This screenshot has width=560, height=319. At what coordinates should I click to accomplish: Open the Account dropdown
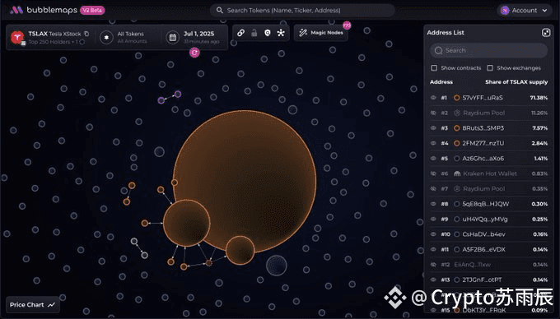tap(525, 11)
